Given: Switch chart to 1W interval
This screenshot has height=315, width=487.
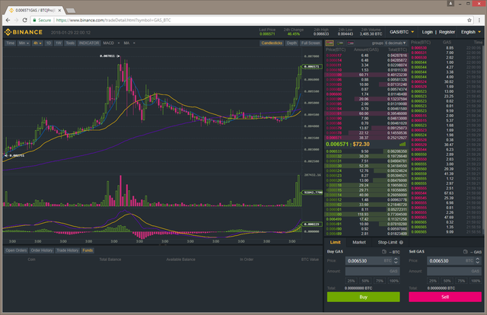Looking at the screenshot, I should click(59, 43).
